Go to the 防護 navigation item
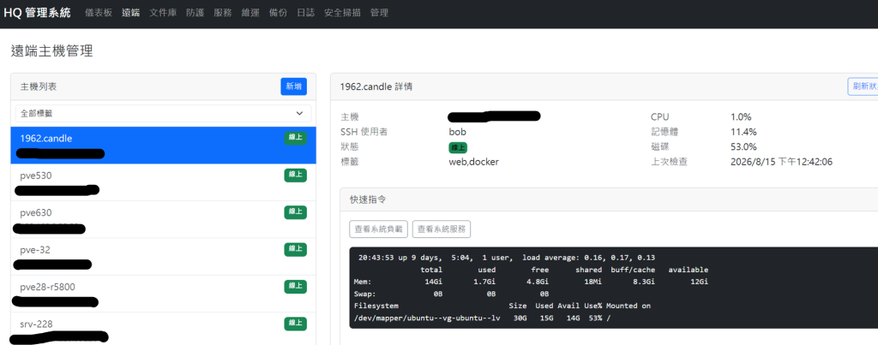878x345 pixels. click(195, 13)
